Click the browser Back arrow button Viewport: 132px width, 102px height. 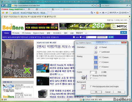click(3, 6)
